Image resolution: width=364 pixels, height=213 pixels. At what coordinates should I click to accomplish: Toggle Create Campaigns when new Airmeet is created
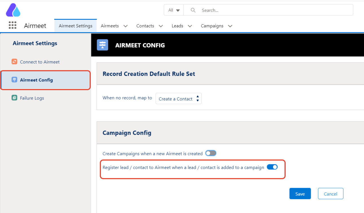point(211,153)
